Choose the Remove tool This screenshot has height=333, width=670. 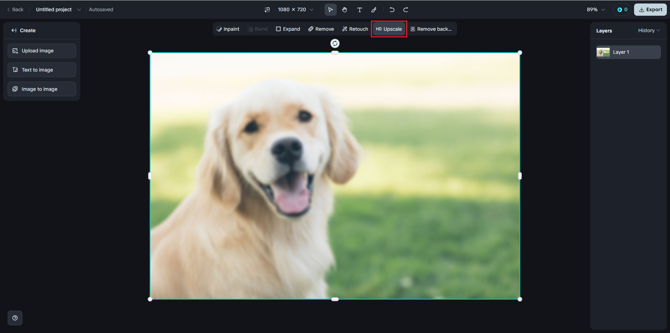(321, 29)
